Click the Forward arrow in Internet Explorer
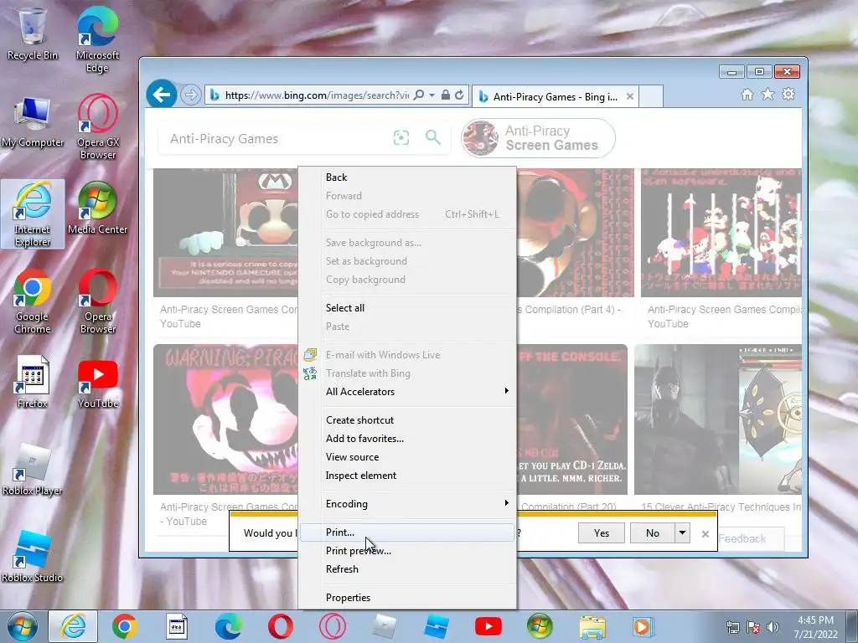Screen dimensions: 858x643 tap(190, 95)
